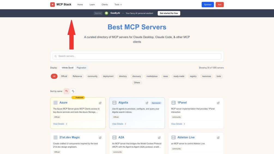Filter servers by Official

coord(64,76)
